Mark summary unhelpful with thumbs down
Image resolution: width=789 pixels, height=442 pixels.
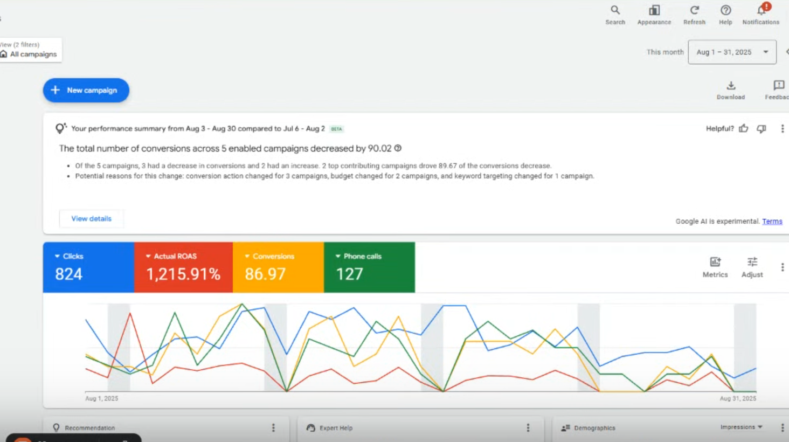click(761, 128)
